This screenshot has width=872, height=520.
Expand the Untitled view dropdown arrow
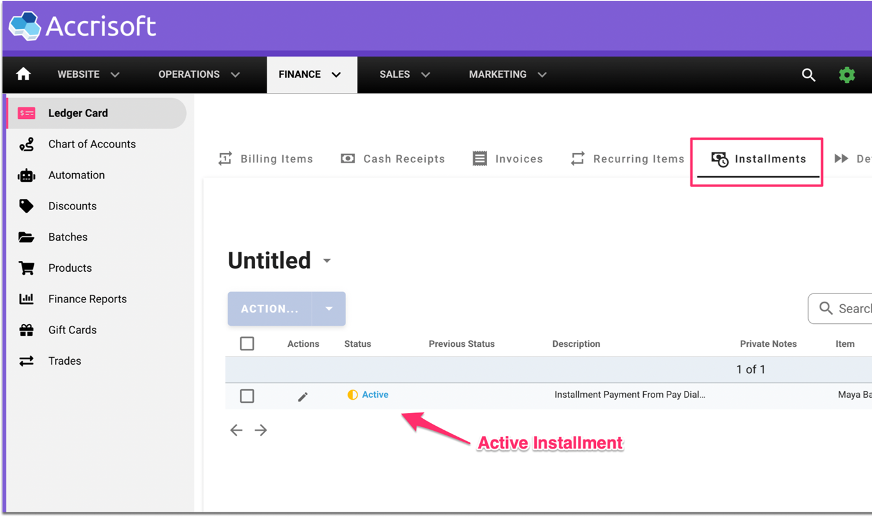pos(327,261)
